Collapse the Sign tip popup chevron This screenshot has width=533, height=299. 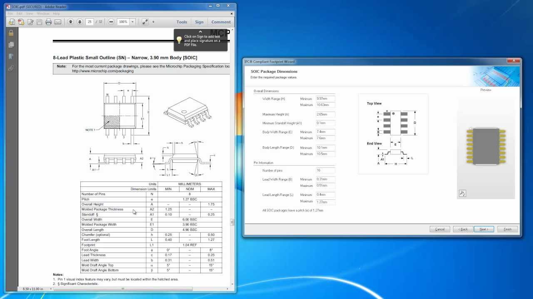pos(200,32)
